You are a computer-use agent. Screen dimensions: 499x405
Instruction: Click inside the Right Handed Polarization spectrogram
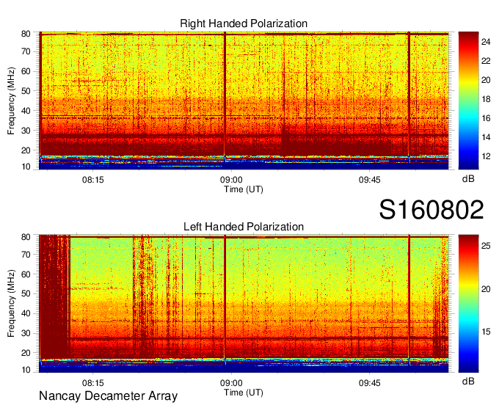[244, 101]
